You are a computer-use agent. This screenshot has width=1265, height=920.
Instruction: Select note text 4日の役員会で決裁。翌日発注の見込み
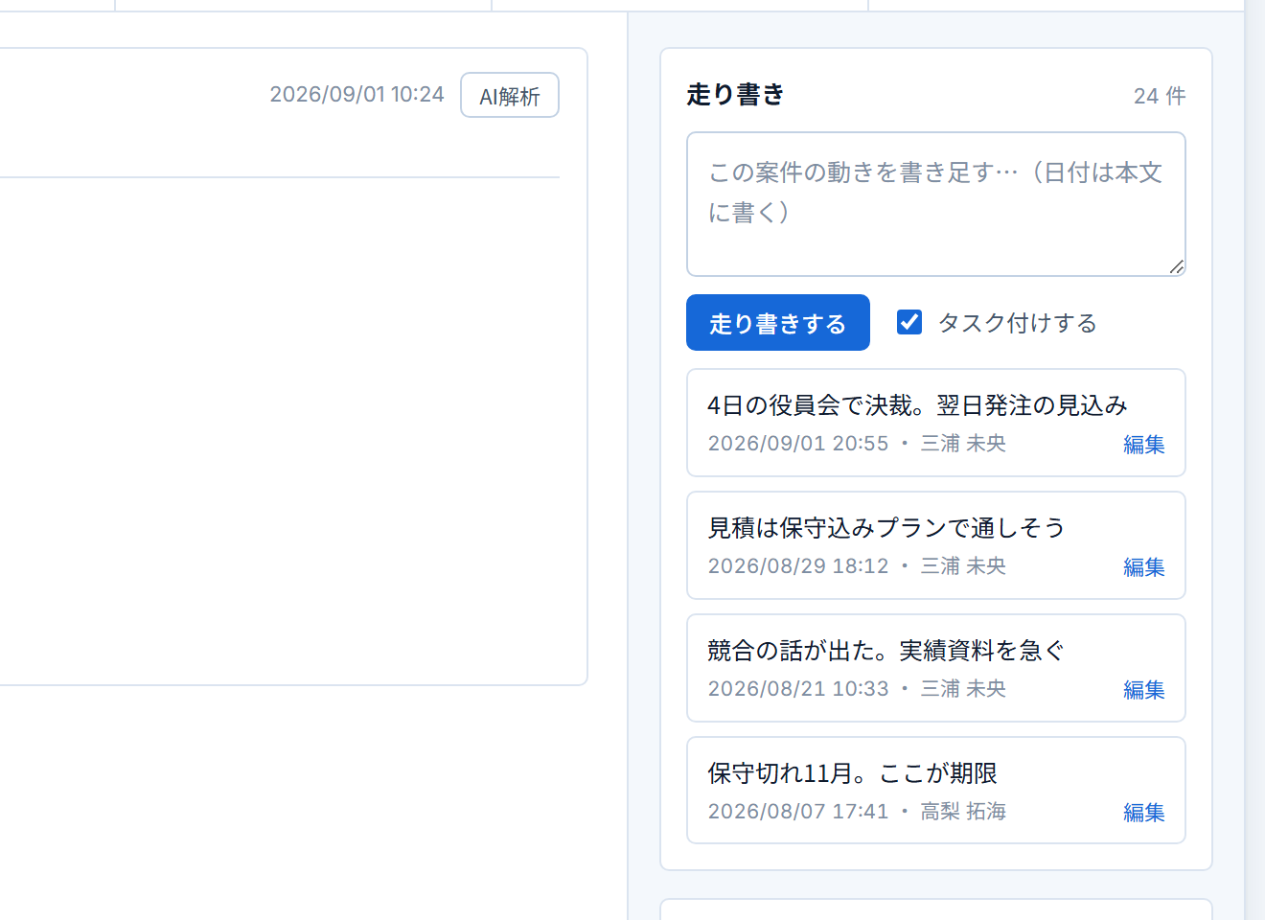pyautogui.click(x=917, y=405)
